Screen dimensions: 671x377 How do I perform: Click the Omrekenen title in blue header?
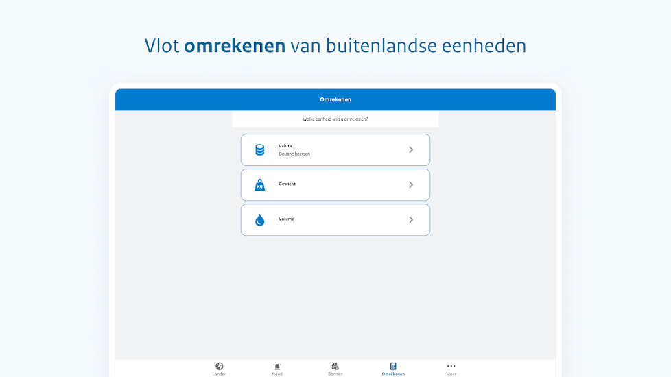pos(335,99)
